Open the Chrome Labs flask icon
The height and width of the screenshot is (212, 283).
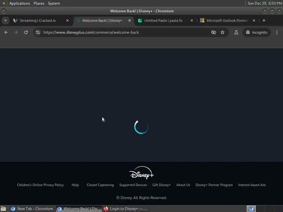pos(236,32)
